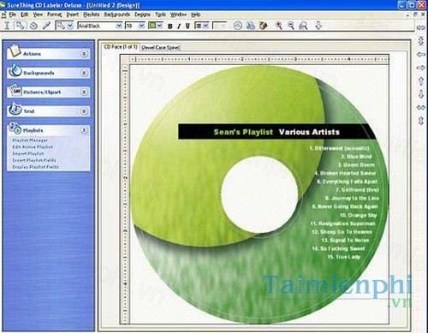Toggle underline formatting
The height and width of the screenshot is (333, 428).
pos(187,27)
